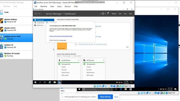Click the 1:21 PM clock on Server taskbar
The image size is (180, 101).
pos(126,82)
